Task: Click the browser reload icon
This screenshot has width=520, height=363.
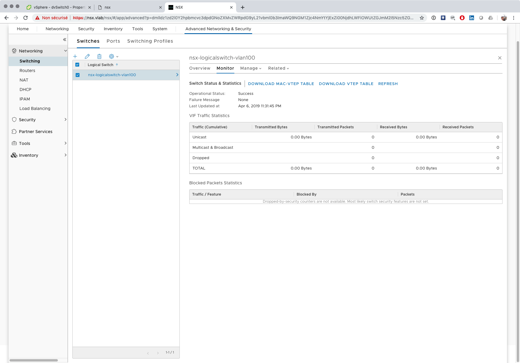Action: click(x=26, y=18)
